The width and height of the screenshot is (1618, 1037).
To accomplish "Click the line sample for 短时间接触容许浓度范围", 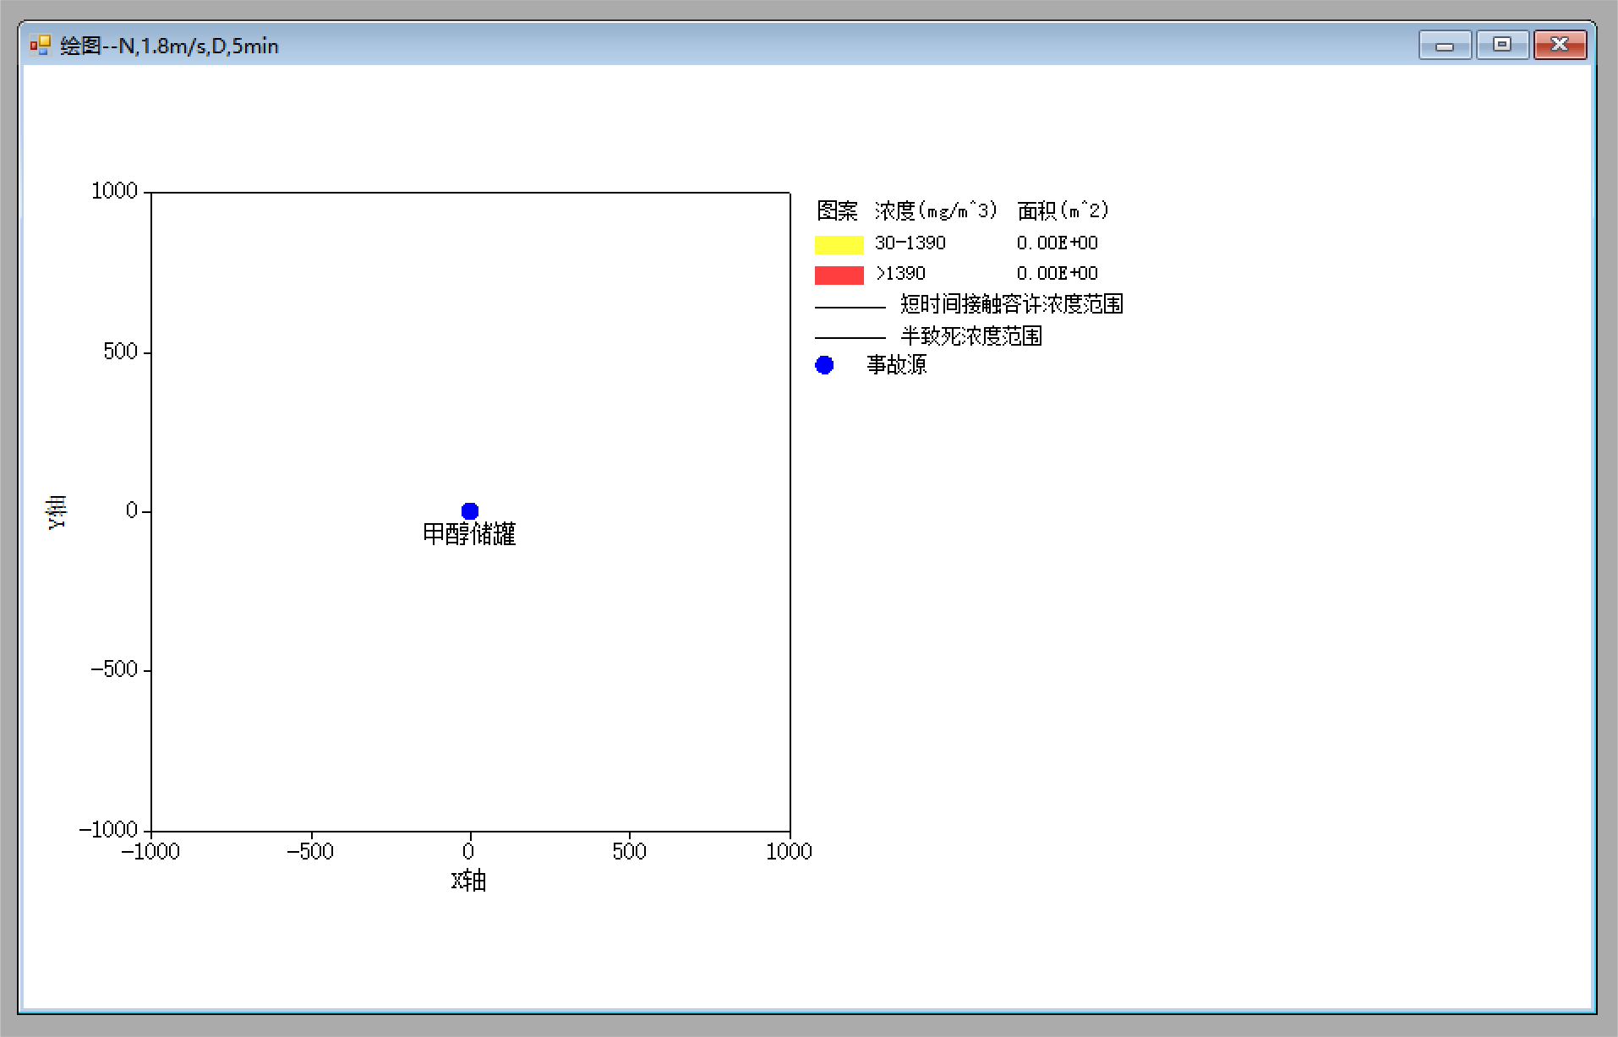I will 850,307.
